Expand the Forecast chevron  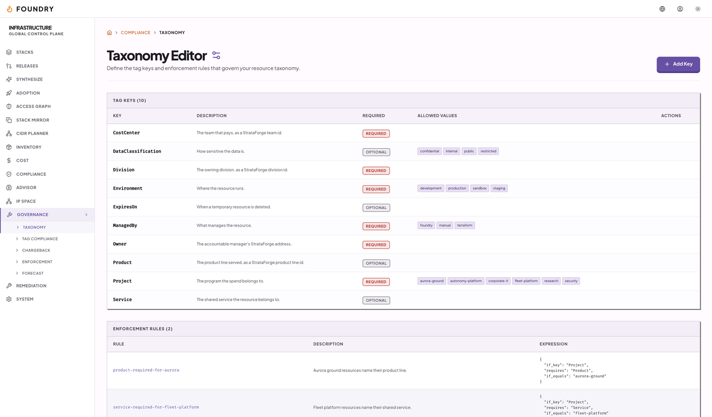pyautogui.click(x=17, y=273)
